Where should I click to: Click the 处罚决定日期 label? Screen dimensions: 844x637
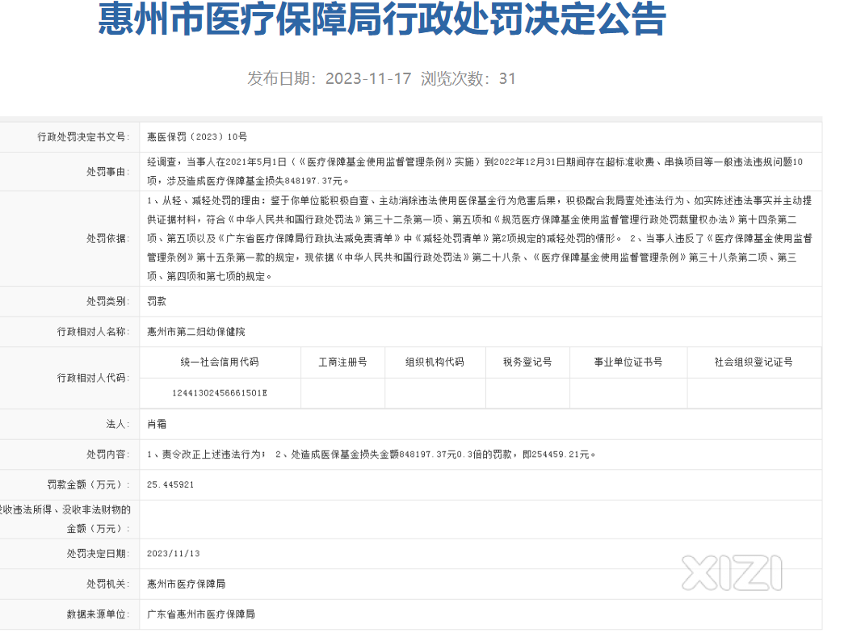[x=99, y=553]
